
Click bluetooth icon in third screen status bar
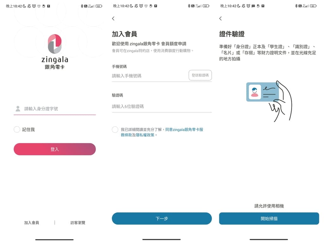tap(296, 6)
